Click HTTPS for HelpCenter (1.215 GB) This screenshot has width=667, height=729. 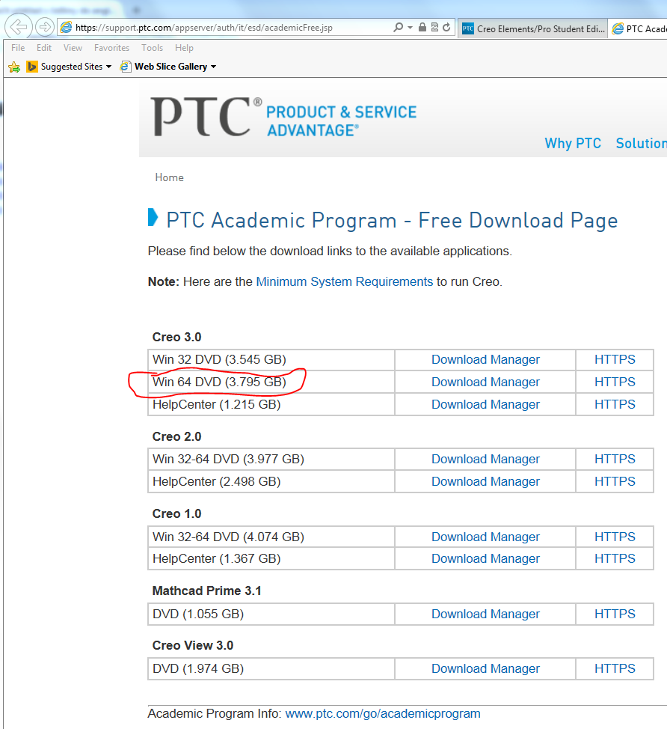coord(615,404)
